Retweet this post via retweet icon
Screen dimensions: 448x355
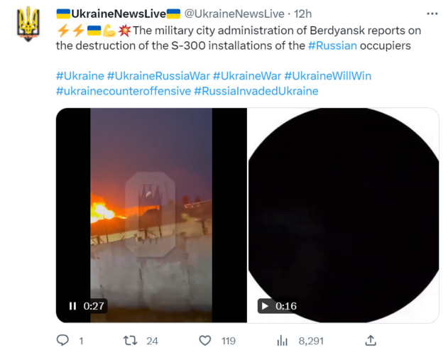[x=131, y=340]
